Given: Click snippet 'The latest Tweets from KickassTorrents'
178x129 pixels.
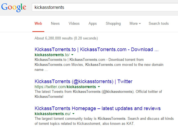Looking at the screenshot, I should click(x=68, y=91).
